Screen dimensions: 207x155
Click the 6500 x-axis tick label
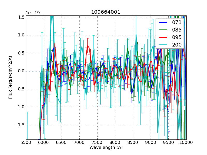[62, 142]
